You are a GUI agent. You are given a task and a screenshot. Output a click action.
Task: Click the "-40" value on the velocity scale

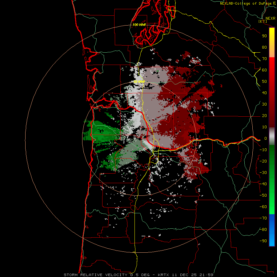[x=263, y=184]
